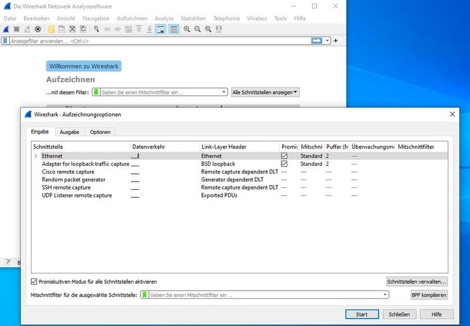Open a capture file with the yellow folder icon

[x=51, y=29]
